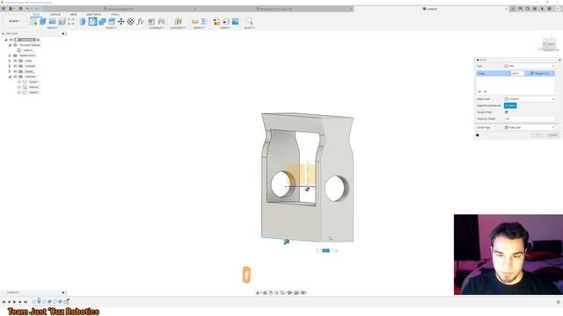The height and width of the screenshot is (316, 563).
Task: Toggle visibility eye of Analysis folder
Action: (x=15, y=66)
